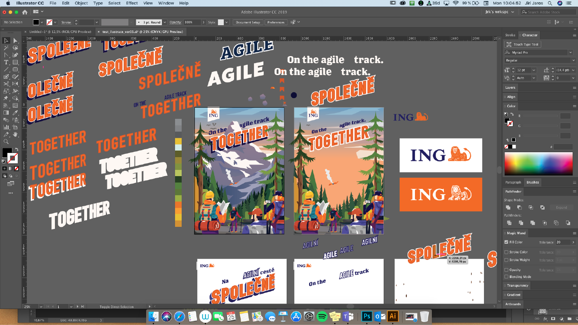578x325 pixels.
Task: Select the Selection tool (black arrow)
Action: click(x=6, y=40)
